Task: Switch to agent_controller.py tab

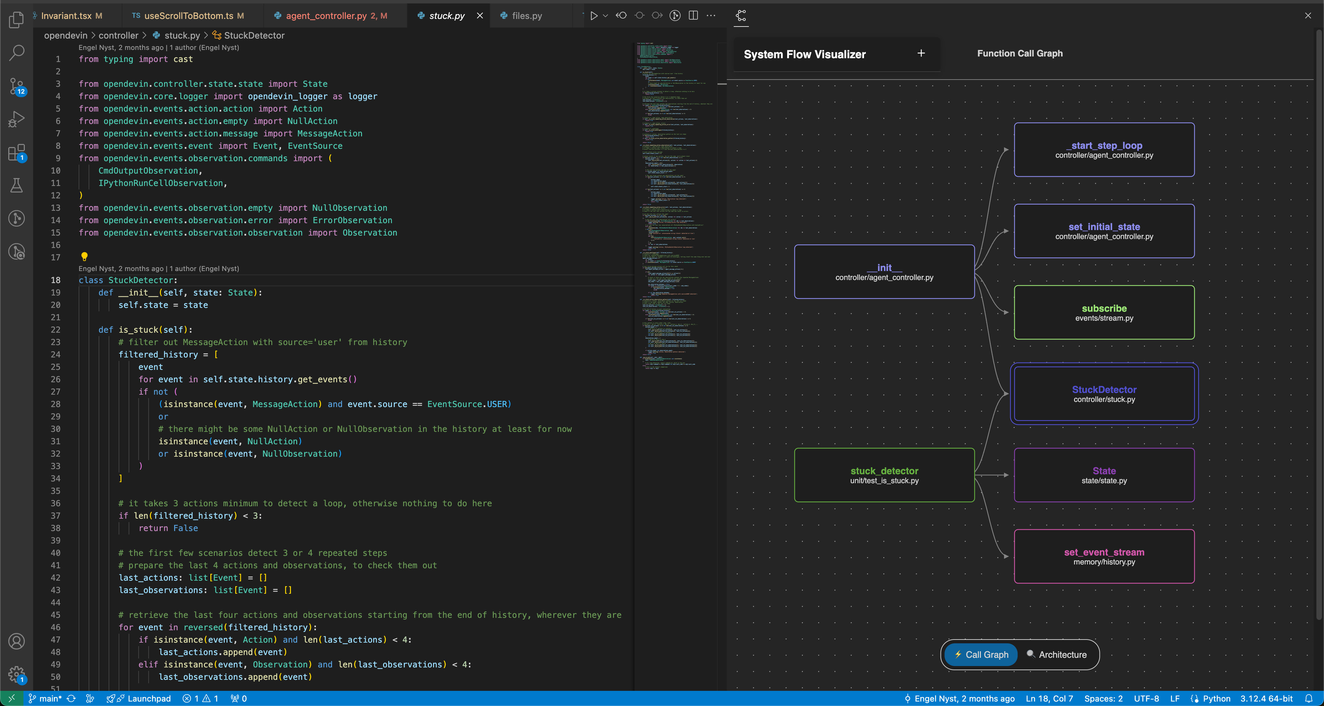Action: tap(326, 16)
